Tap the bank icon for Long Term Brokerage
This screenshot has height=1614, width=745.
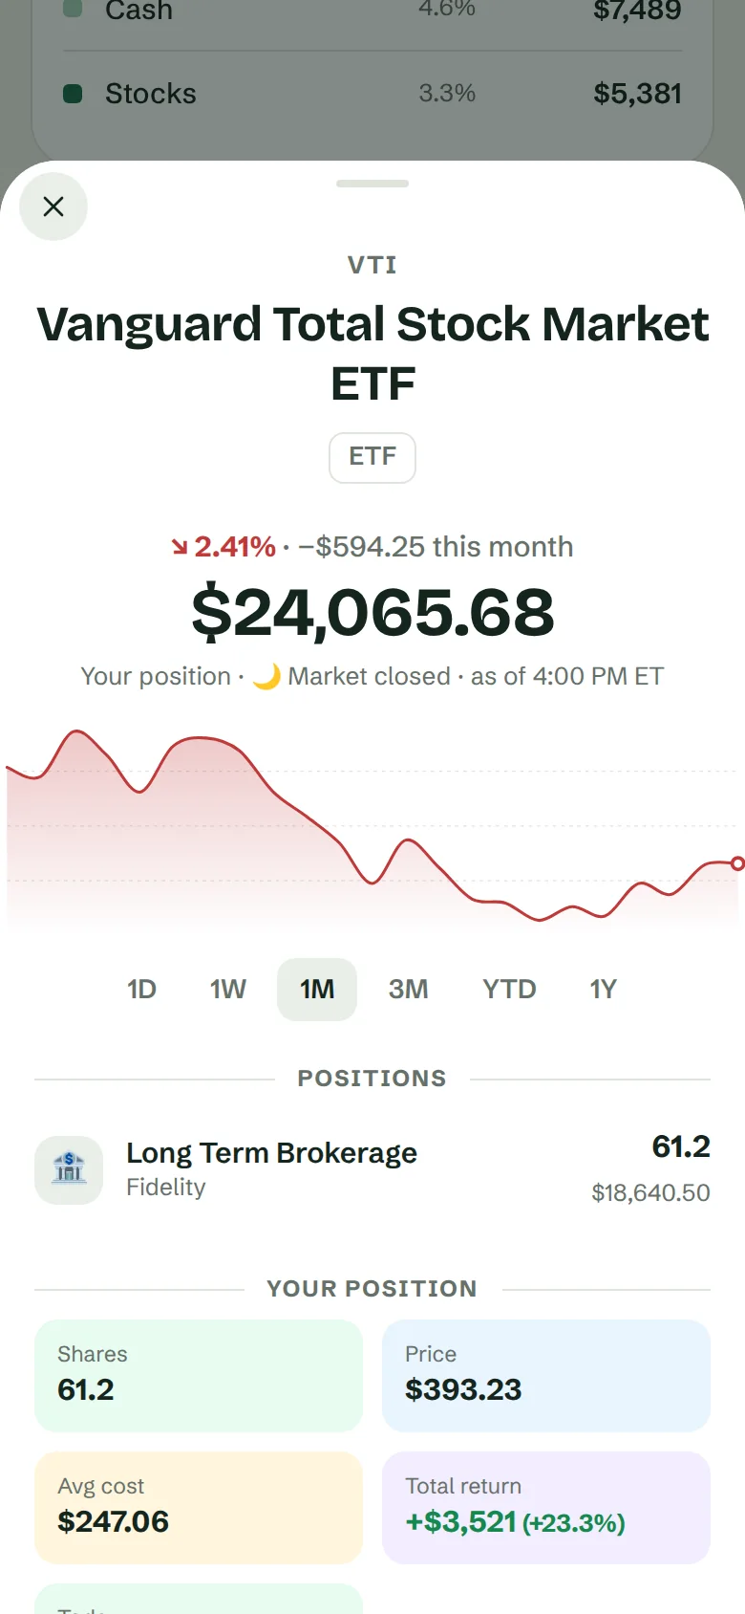69,1169
